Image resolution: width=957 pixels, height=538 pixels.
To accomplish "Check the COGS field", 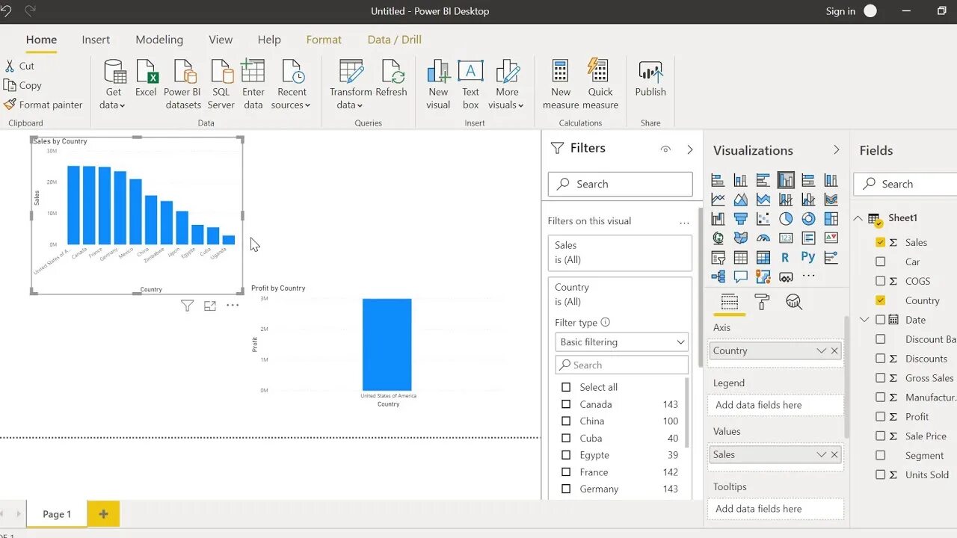I will click(x=880, y=281).
